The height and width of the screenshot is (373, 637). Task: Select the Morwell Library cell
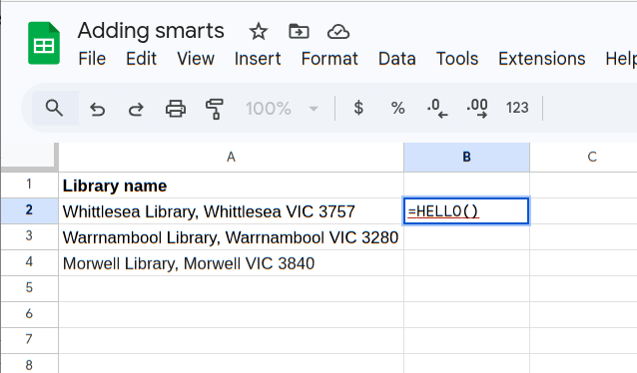tap(232, 263)
